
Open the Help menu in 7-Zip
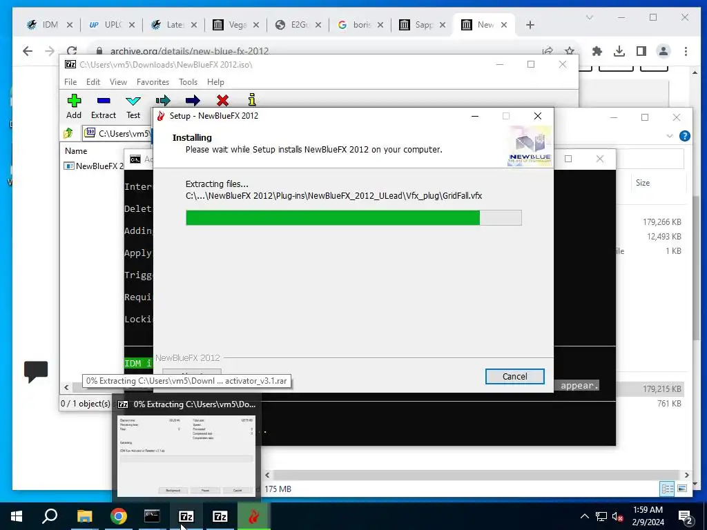pos(215,82)
